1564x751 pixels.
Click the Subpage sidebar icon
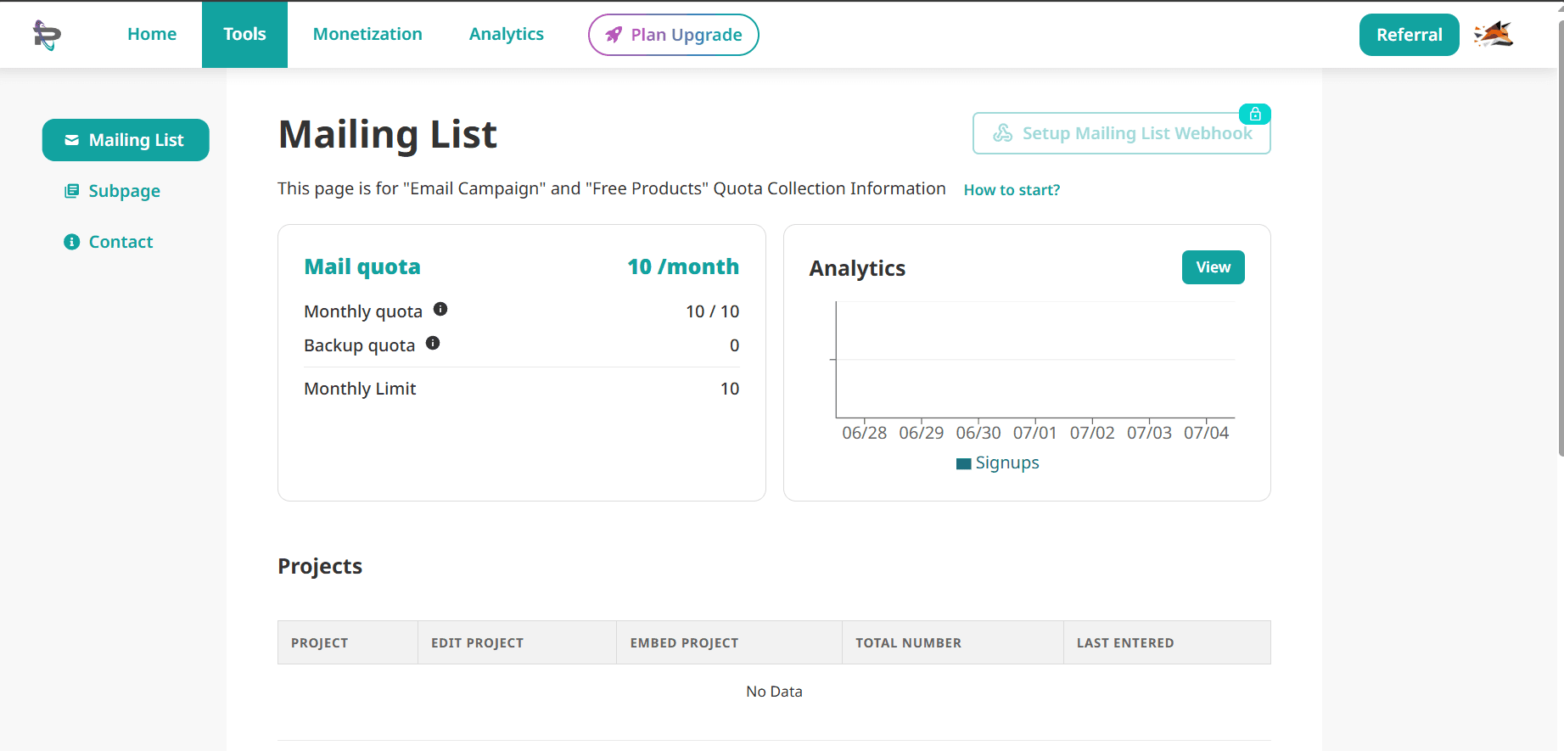point(72,191)
